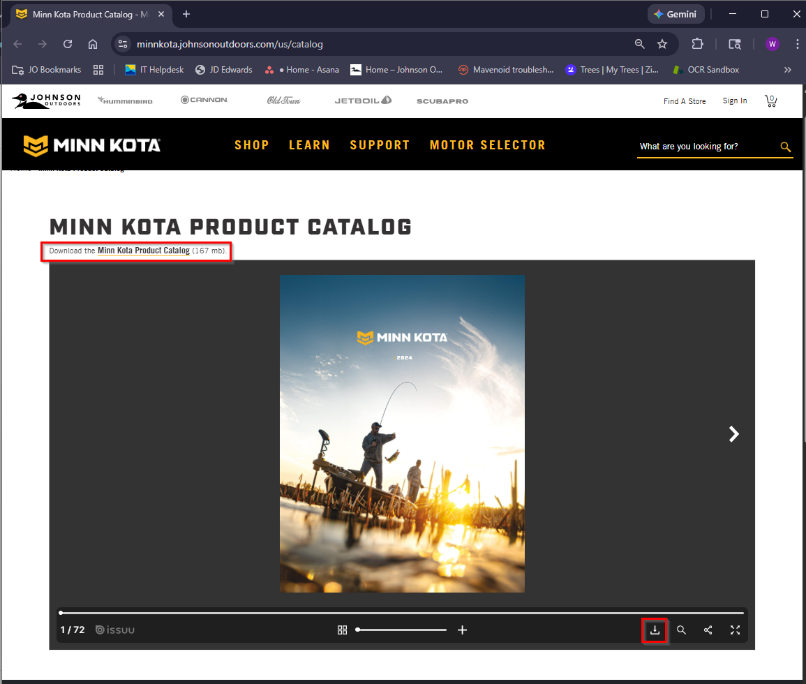Open the magnifier search in catalog viewer
Viewport: 806px width, 684px height.
(x=682, y=630)
